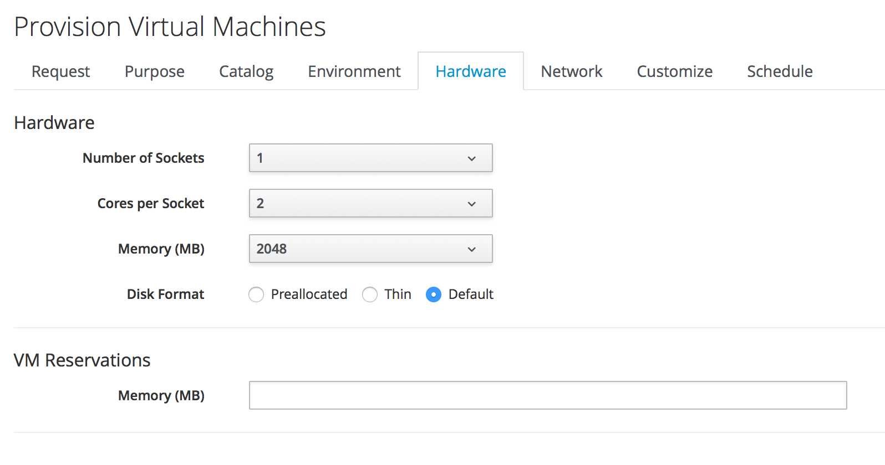Click the chevron arrow in Number of Sockets
The image size is (885, 465).
pos(471,158)
